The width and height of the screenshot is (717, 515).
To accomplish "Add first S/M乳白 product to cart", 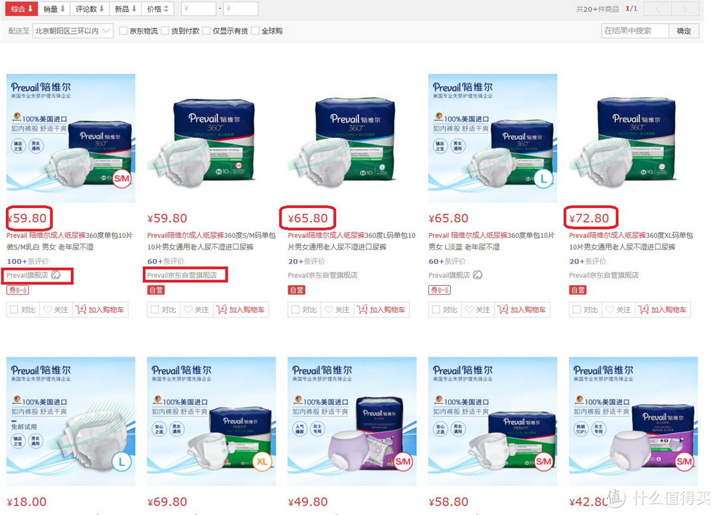I will tap(100, 310).
